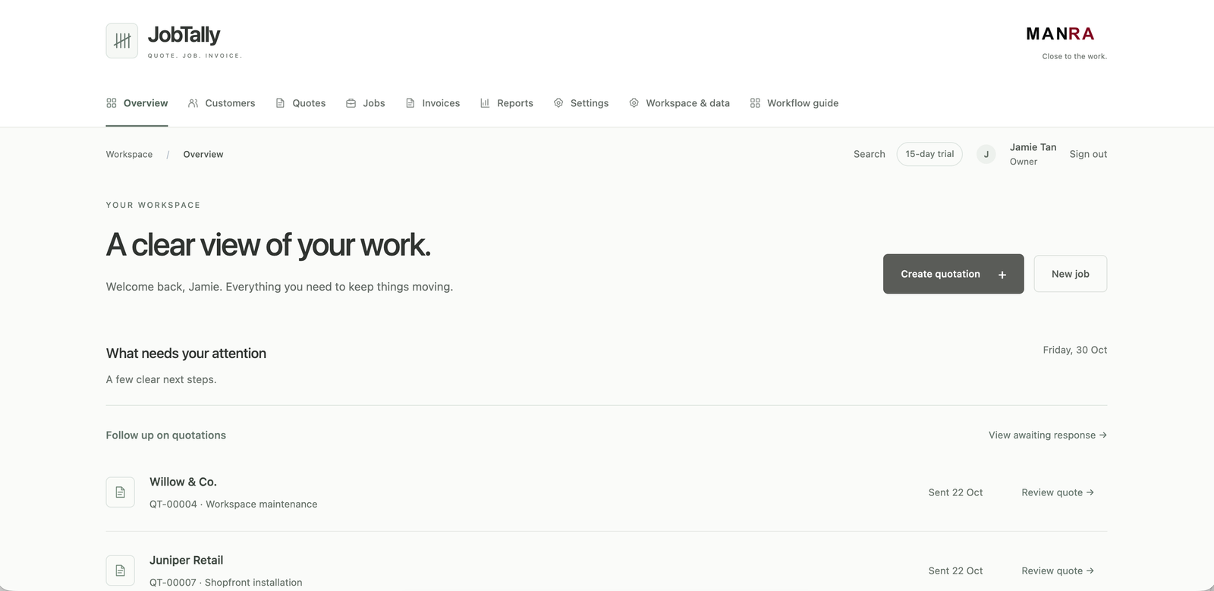This screenshot has height=591, width=1214.
Task: Click the Willow & Co. quote document icon
Action: coord(120,492)
